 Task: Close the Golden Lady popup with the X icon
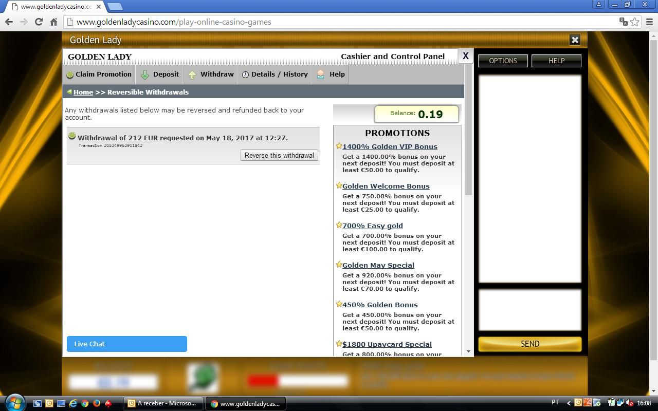(575, 40)
